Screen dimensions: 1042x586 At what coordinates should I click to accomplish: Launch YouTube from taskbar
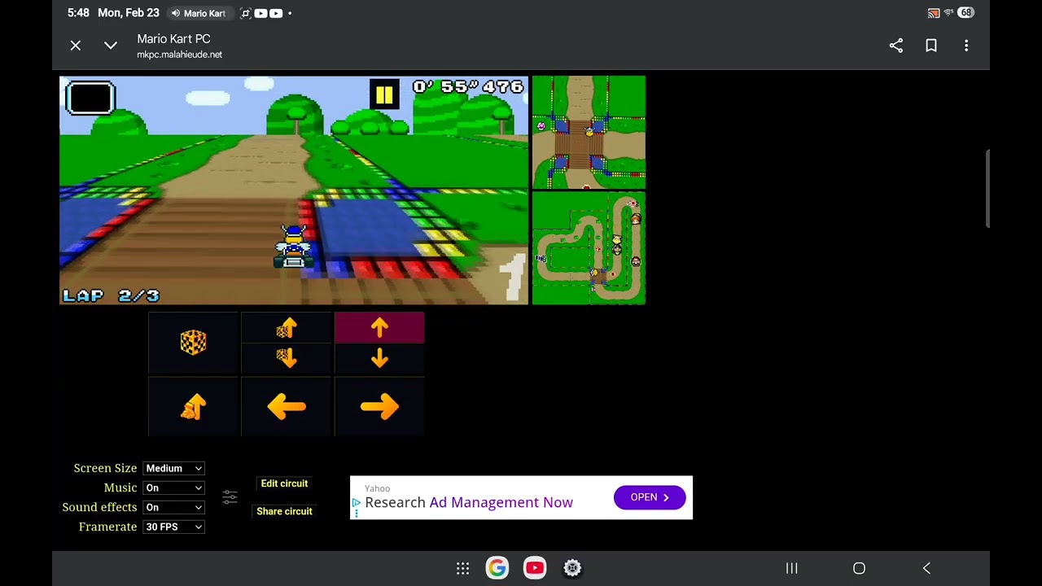[535, 568]
